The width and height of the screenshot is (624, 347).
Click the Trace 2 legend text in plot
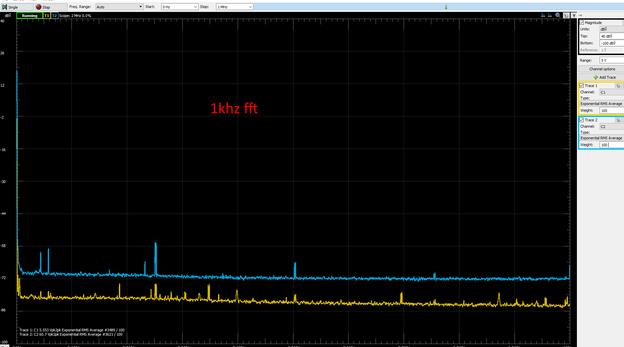71,334
